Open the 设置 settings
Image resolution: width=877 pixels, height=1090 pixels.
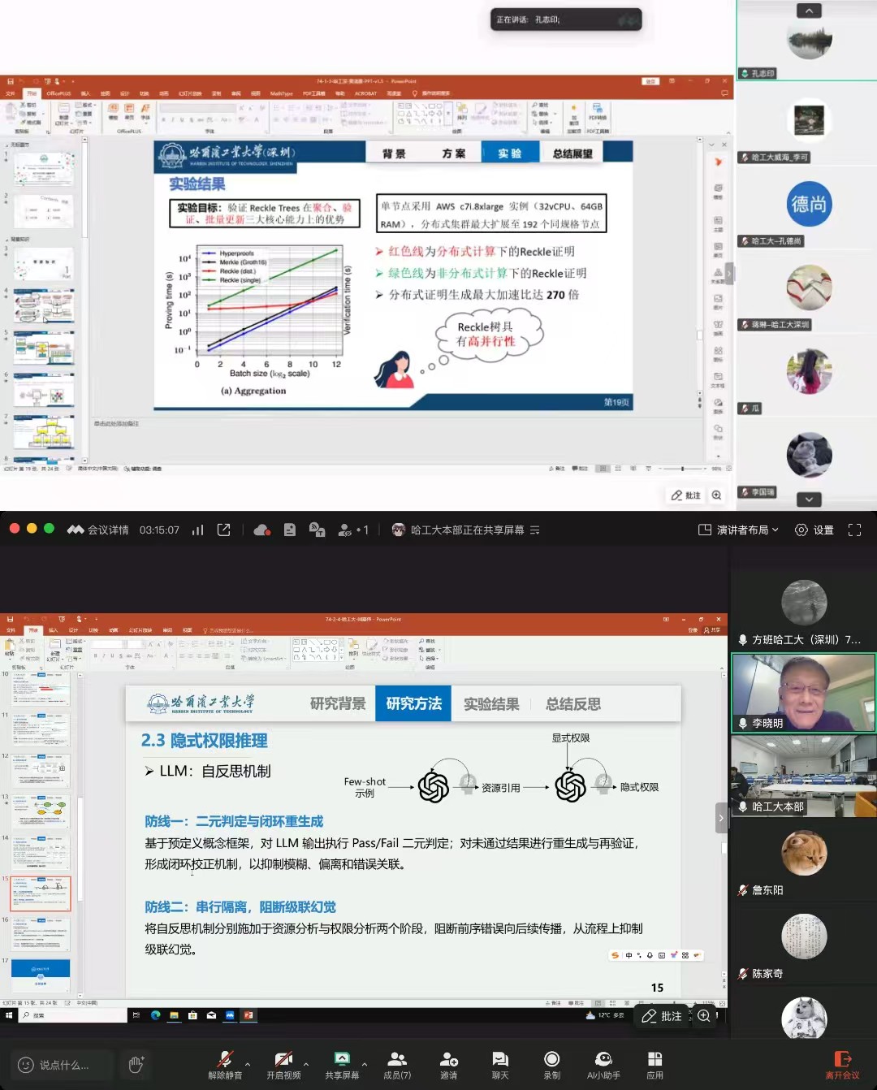[x=814, y=530]
